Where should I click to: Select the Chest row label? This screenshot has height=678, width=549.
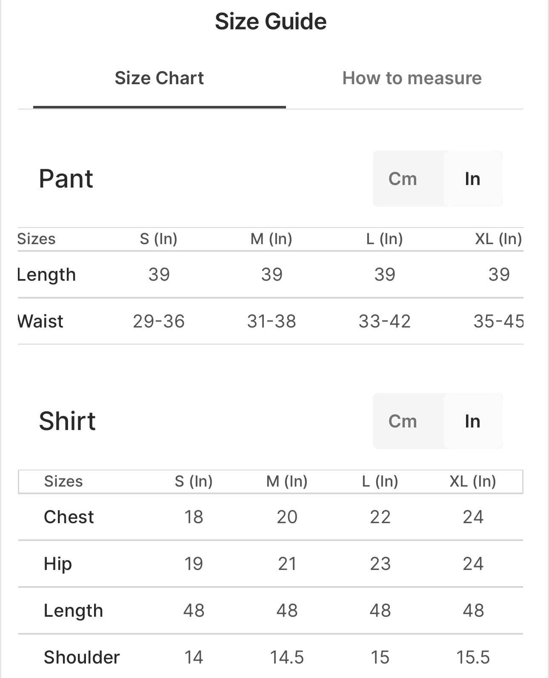coord(69,517)
